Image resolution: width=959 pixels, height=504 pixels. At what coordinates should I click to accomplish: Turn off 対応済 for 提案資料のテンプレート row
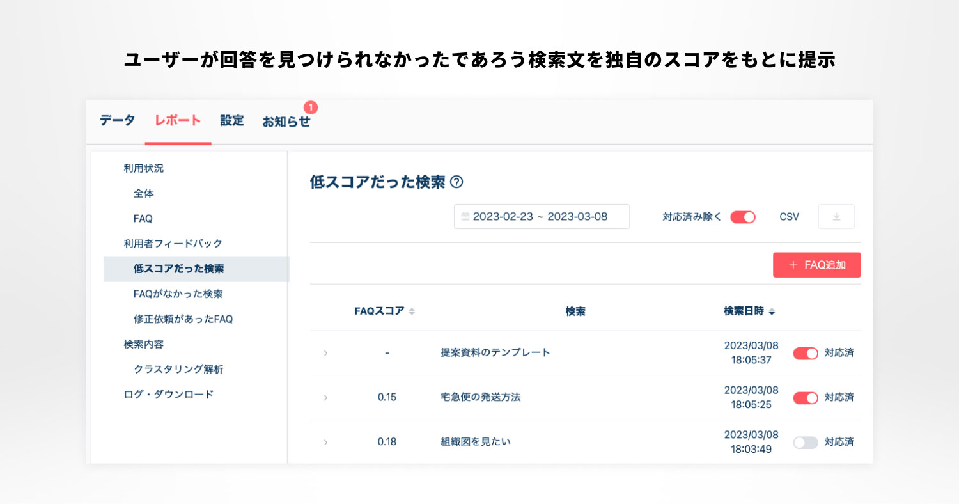tap(806, 353)
